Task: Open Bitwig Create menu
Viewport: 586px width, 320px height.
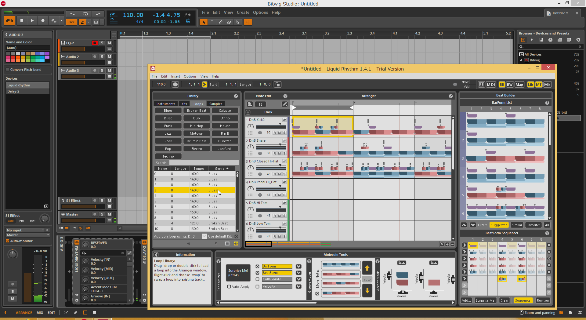Action: point(243,12)
